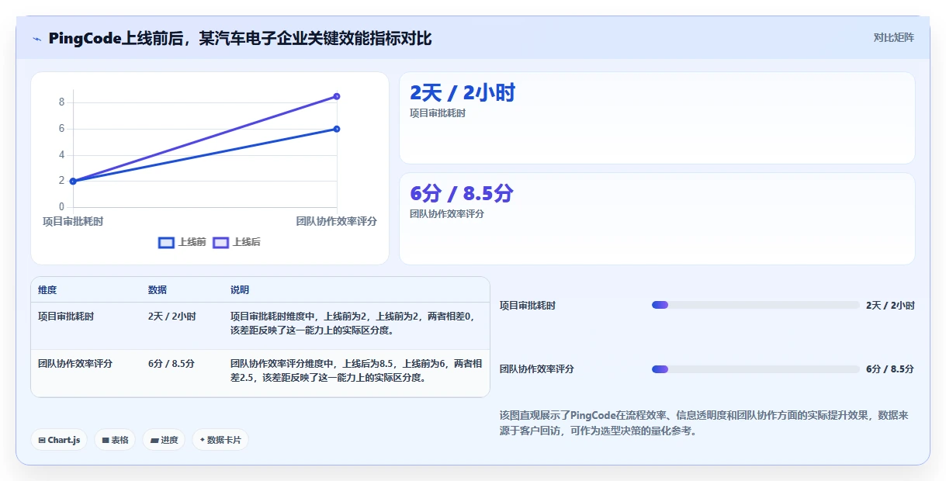Click the 项目审批耗时 x-axis label on the chart

[x=73, y=221]
